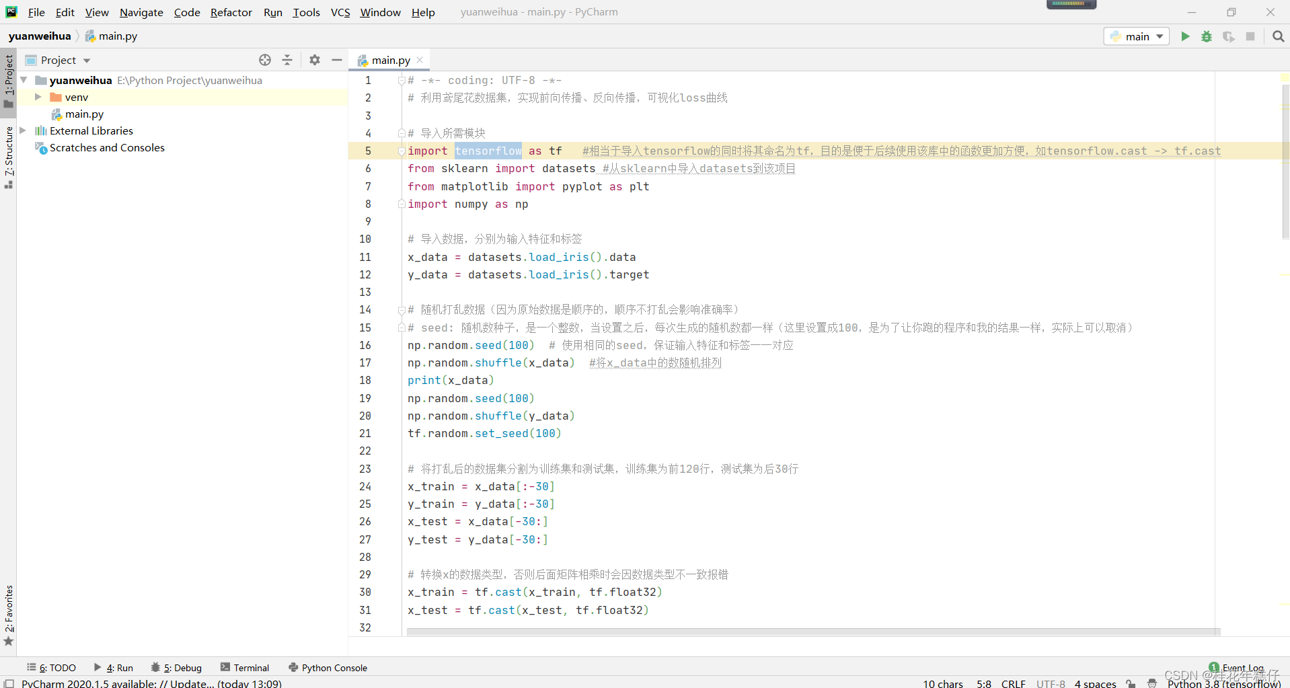The height and width of the screenshot is (688, 1290).
Task: Click the horizontal editor scrollbar
Action: point(813,632)
